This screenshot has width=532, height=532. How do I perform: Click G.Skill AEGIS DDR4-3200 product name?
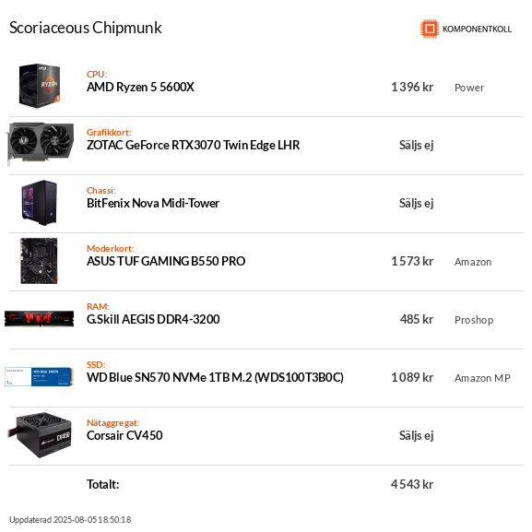click(153, 319)
